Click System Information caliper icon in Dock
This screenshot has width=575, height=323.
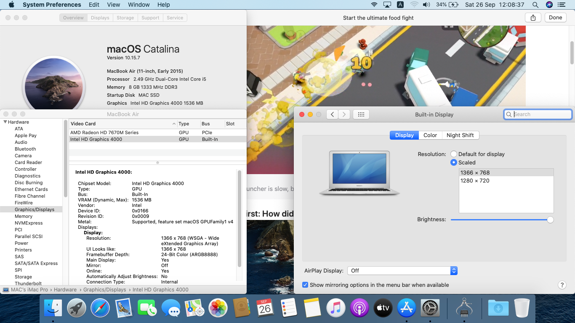[x=464, y=308]
